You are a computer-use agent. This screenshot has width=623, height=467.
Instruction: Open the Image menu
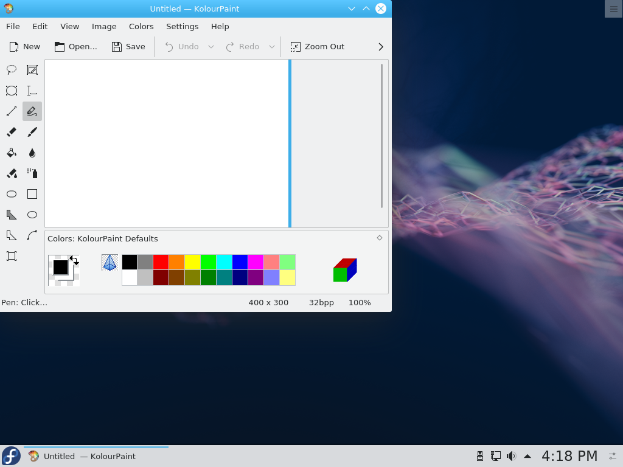point(104,26)
